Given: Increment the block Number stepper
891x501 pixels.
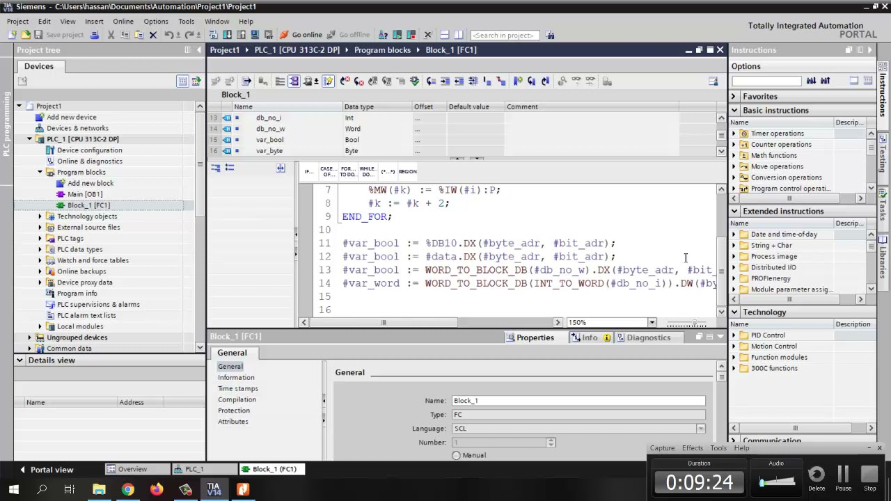Looking at the screenshot, I should point(551,440).
